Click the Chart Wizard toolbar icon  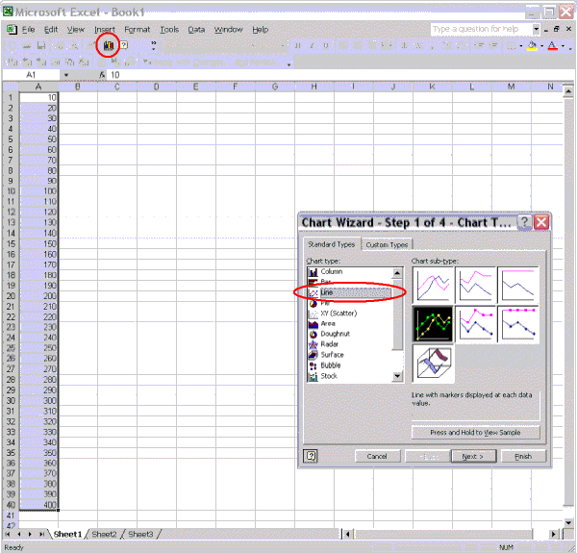point(110,45)
